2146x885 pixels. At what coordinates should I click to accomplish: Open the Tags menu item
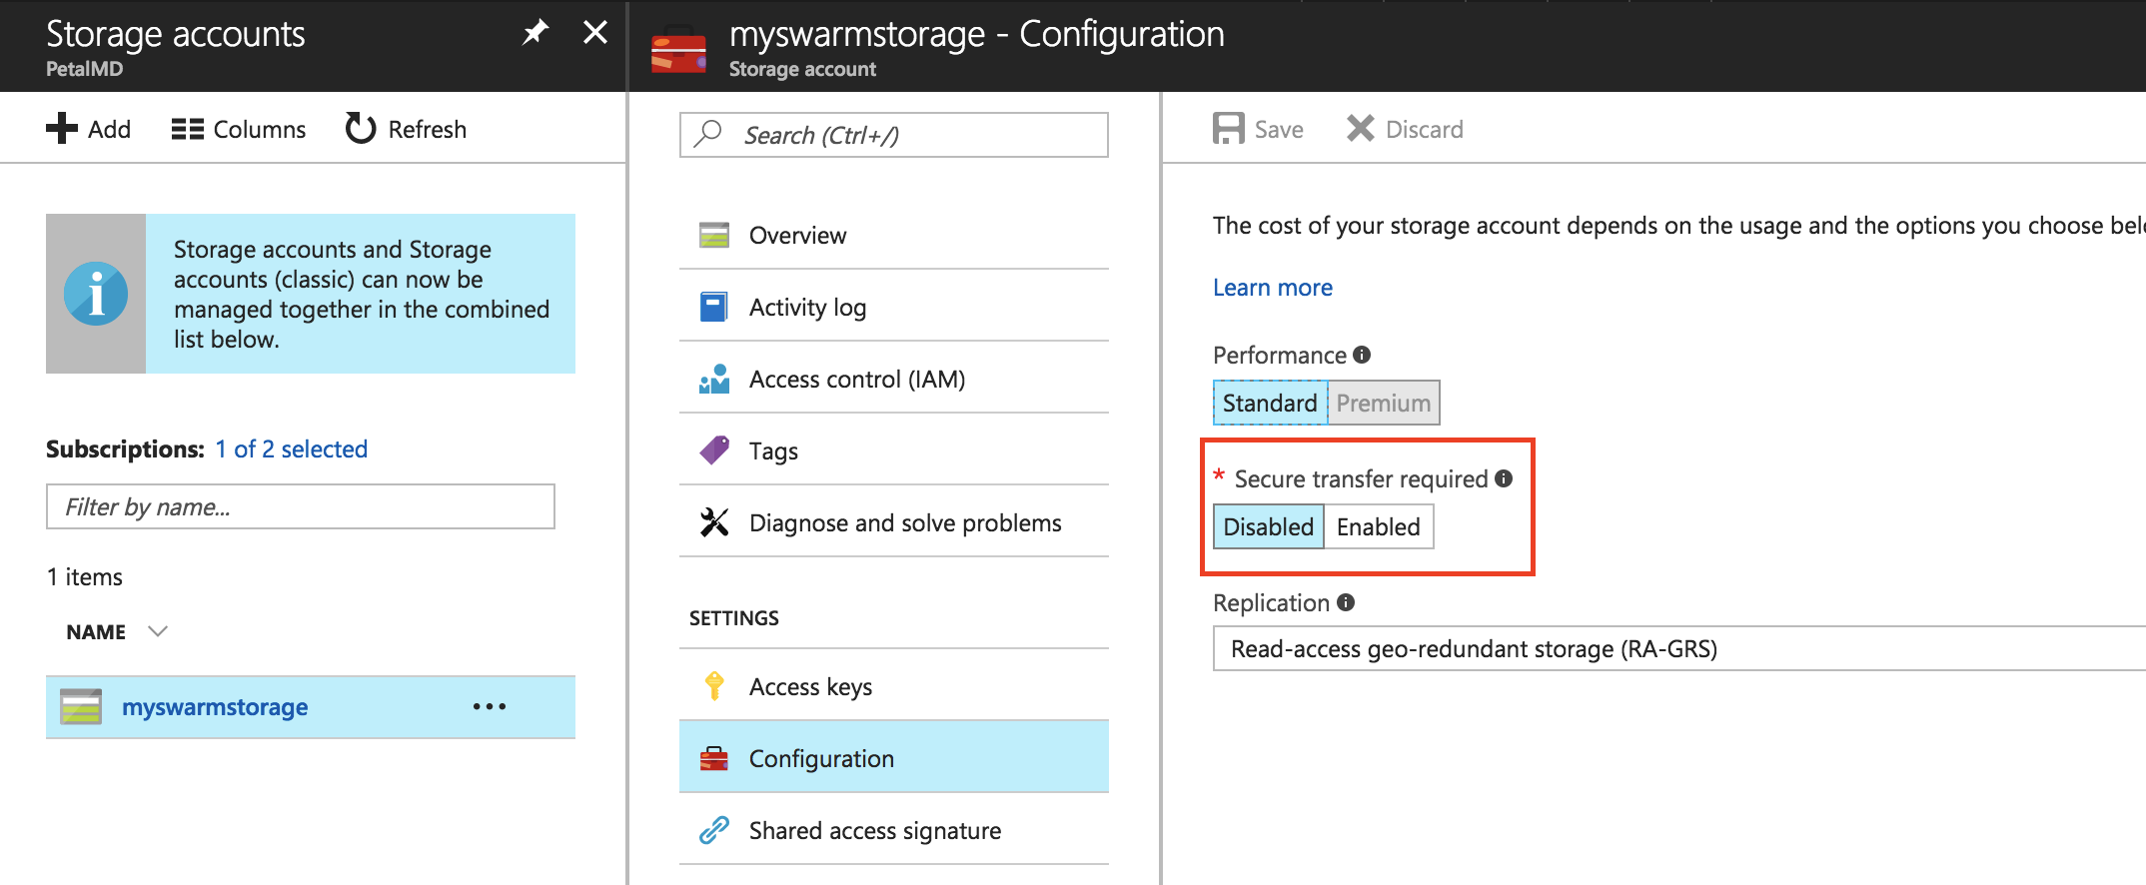(894, 450)
